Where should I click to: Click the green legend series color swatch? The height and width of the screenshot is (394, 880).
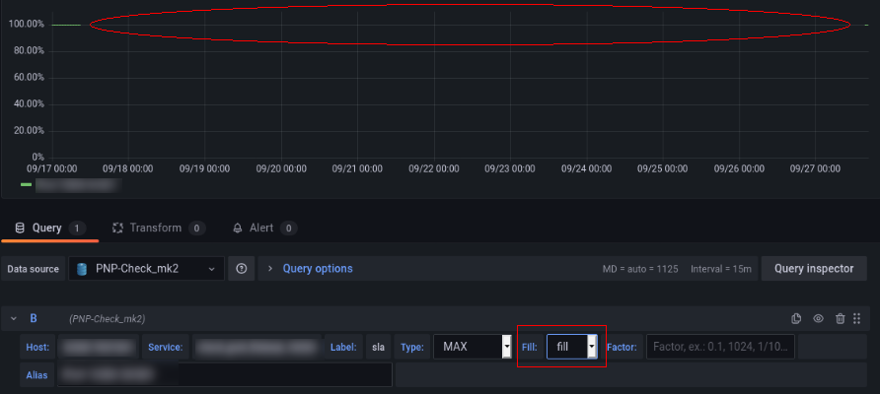point(27,183)
